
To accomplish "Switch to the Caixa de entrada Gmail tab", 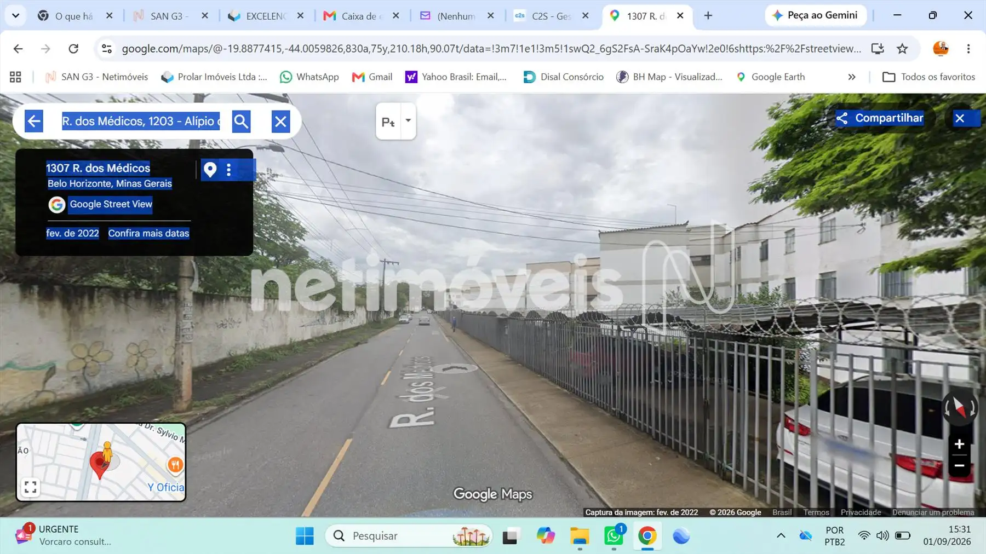I will pos(362,16).
